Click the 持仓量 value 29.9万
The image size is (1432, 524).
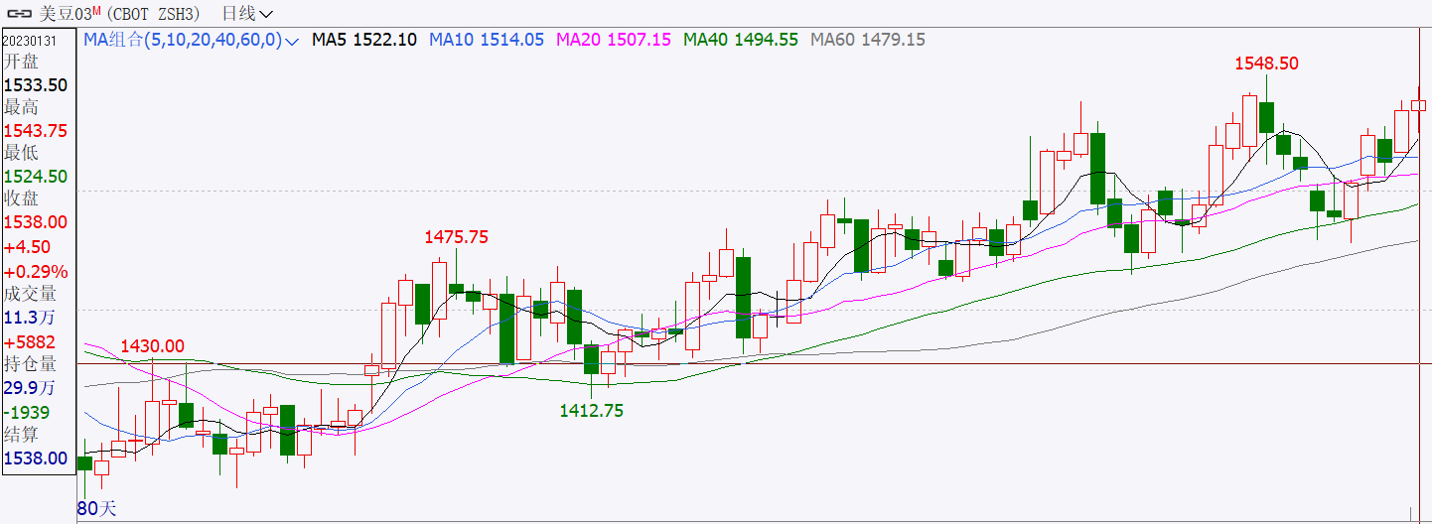pyautogui.click(x=30, y=388)
